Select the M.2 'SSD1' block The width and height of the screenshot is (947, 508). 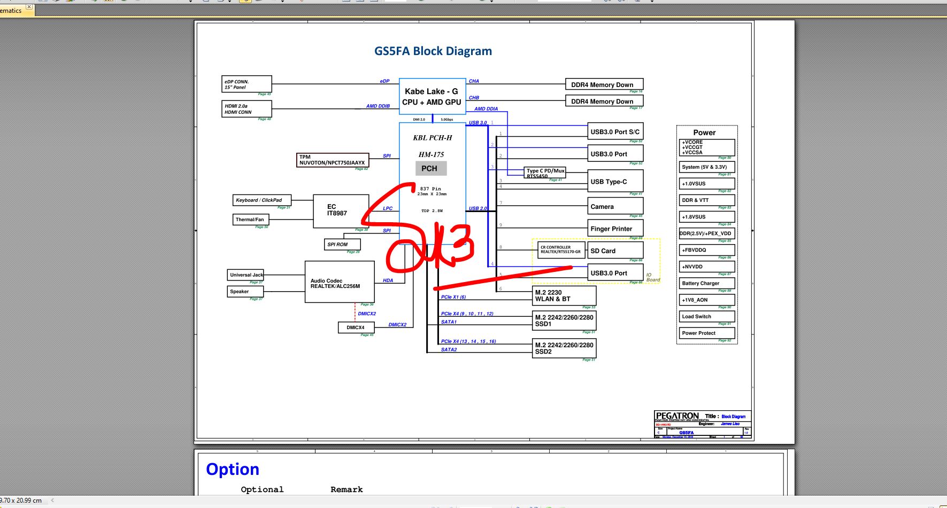coord(564,321)
